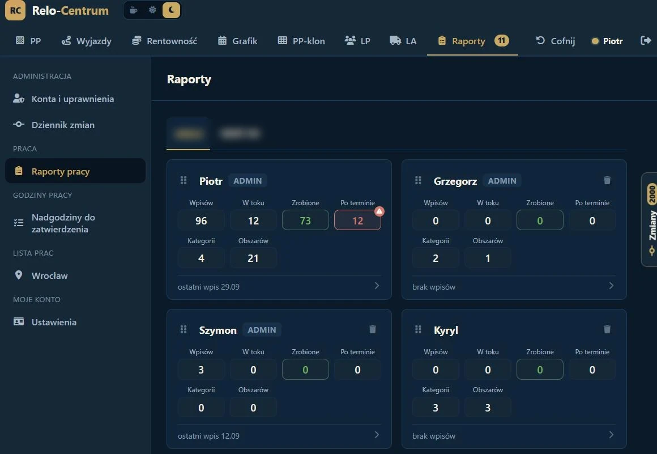Click the 2000 badge on Zmiany panel

click(x=651, y=194)
